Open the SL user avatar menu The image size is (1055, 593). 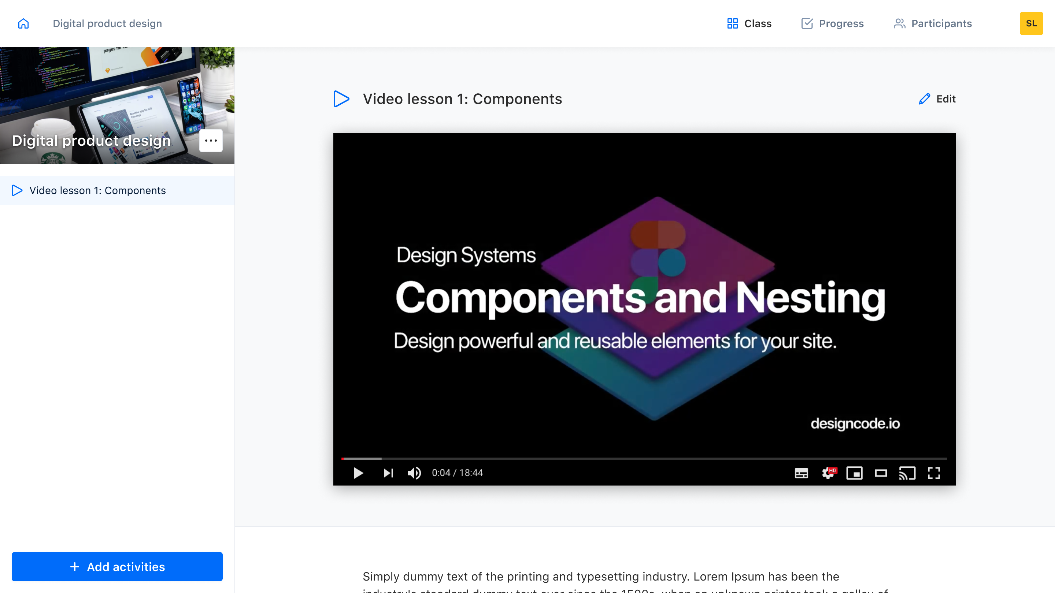(1031, 23)
